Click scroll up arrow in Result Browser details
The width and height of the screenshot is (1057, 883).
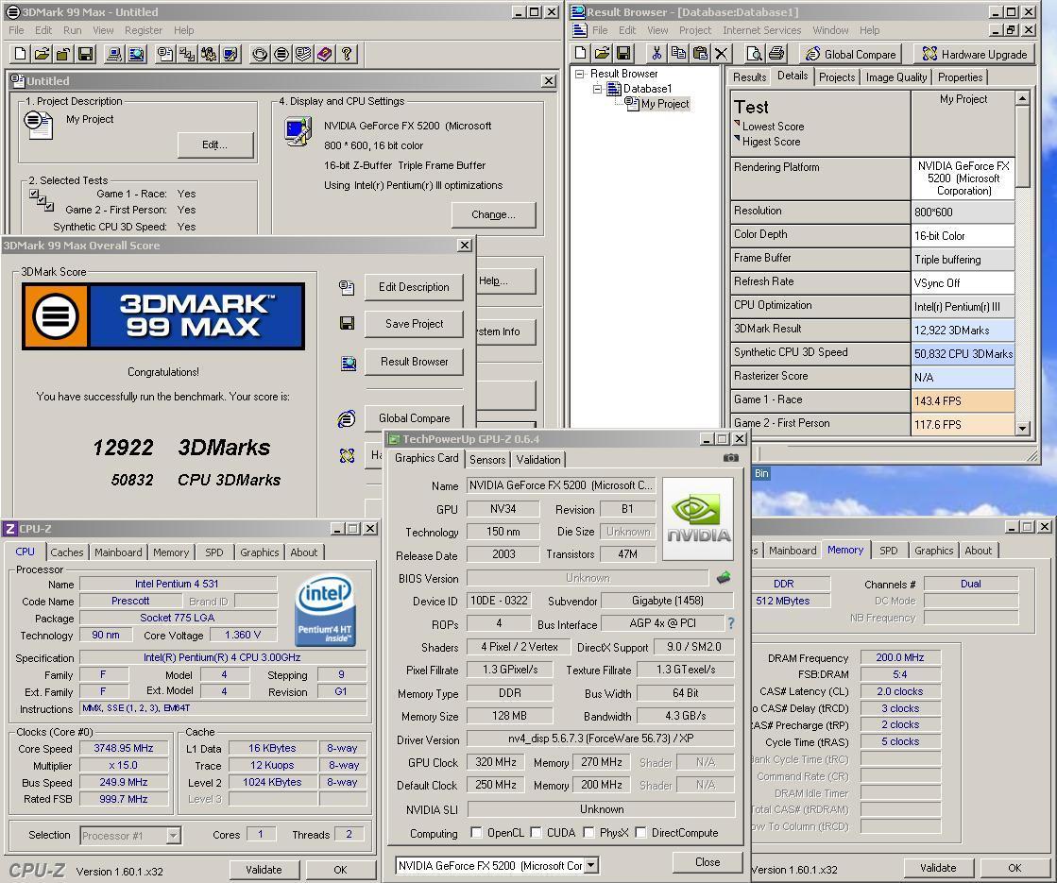[1023, 98]
